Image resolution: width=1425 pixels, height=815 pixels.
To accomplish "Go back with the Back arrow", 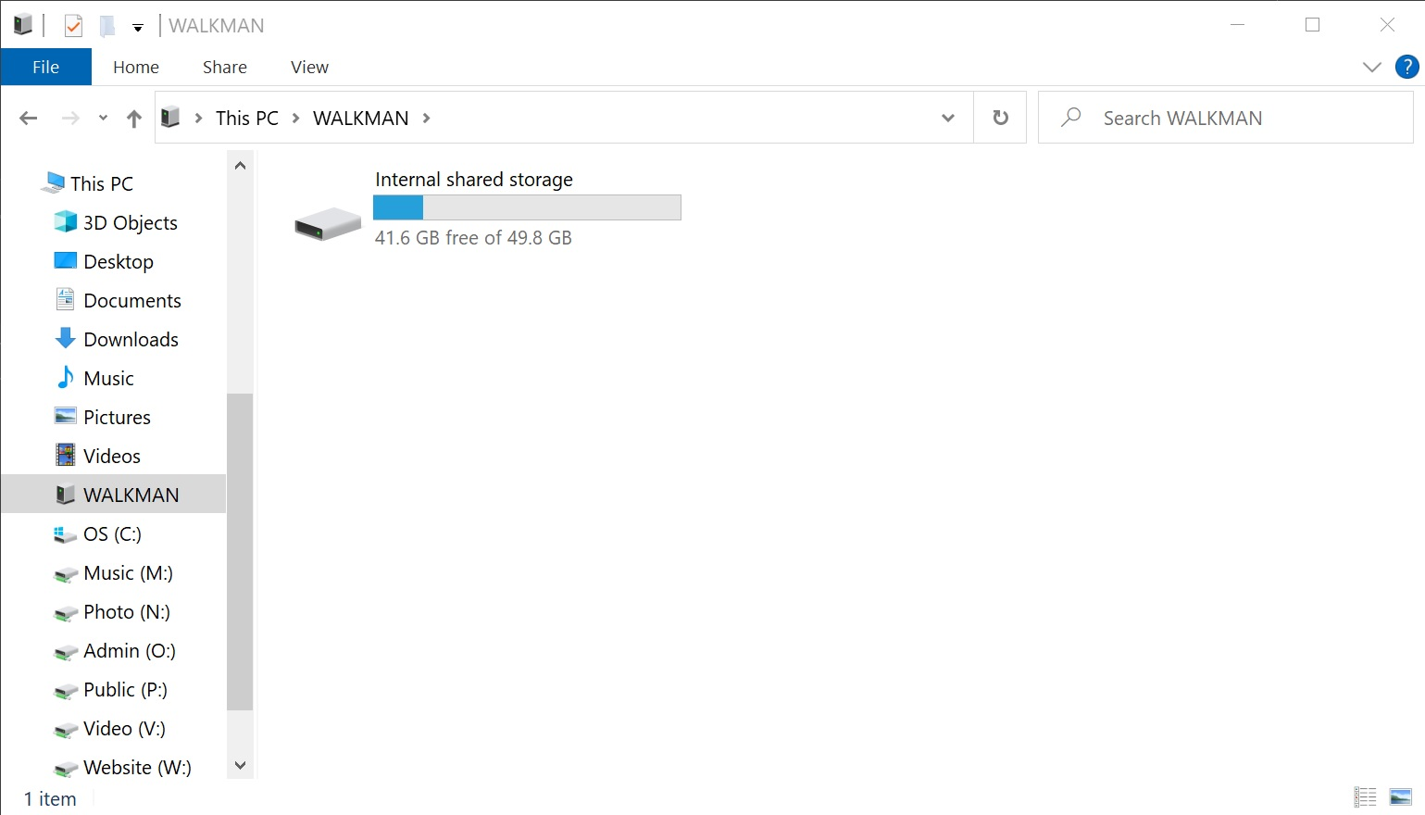I will coord(29,118).
